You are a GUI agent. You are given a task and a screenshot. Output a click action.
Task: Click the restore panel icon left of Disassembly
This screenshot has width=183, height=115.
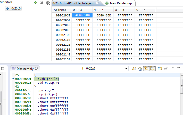click(x=3, y=69)
